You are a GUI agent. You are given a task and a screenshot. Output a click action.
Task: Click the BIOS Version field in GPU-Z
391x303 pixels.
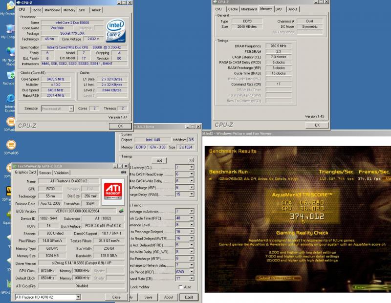coord(77,211)
